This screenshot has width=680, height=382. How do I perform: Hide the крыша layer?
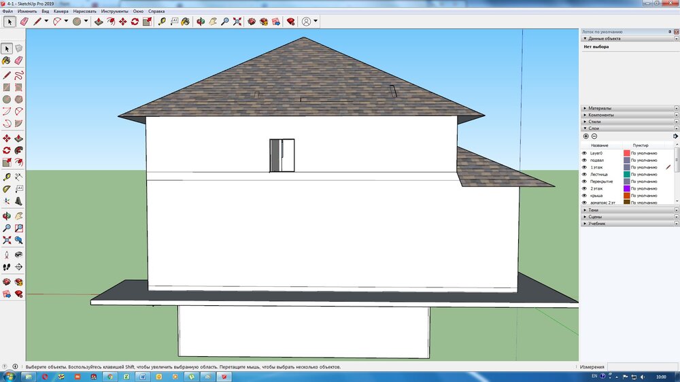[x=584, y=196]
